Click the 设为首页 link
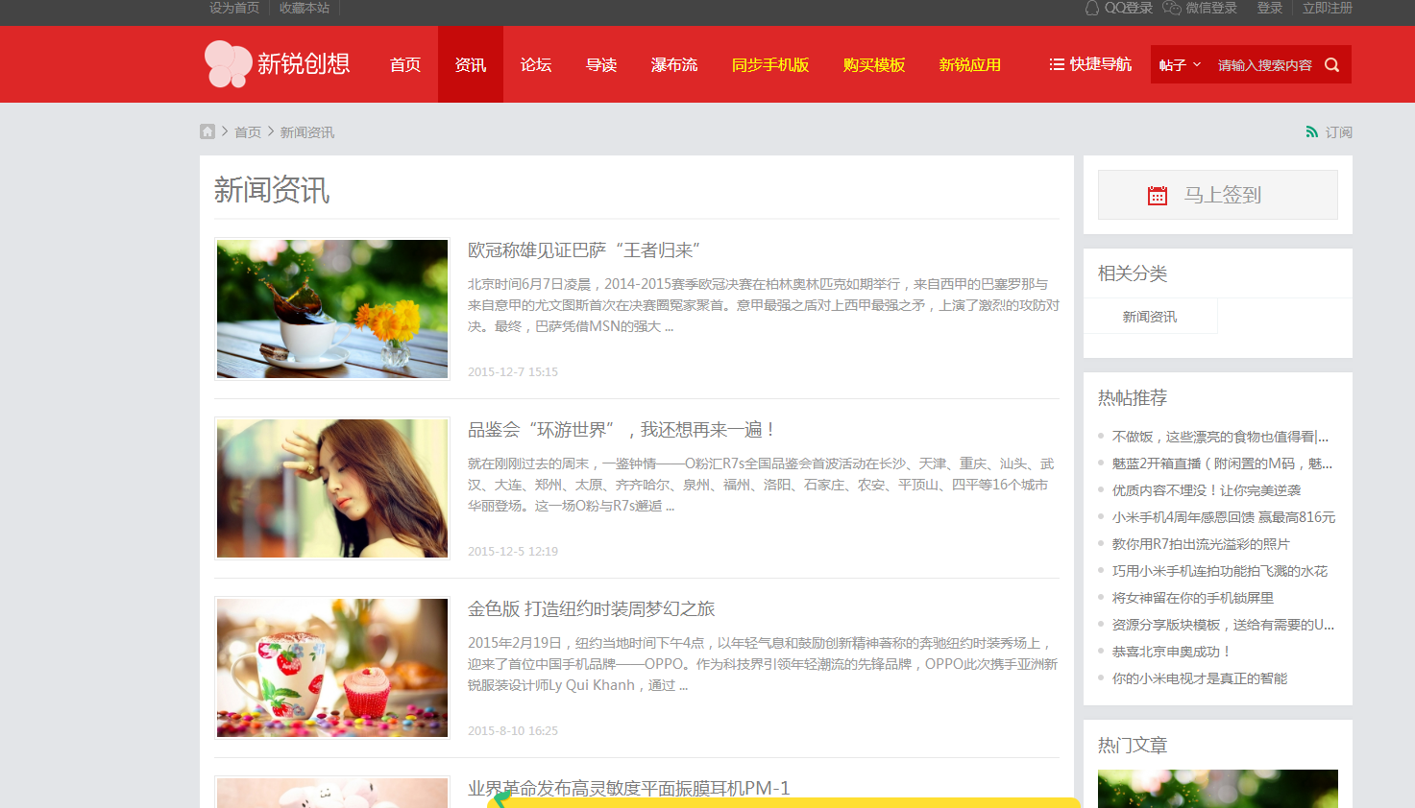 234,8
